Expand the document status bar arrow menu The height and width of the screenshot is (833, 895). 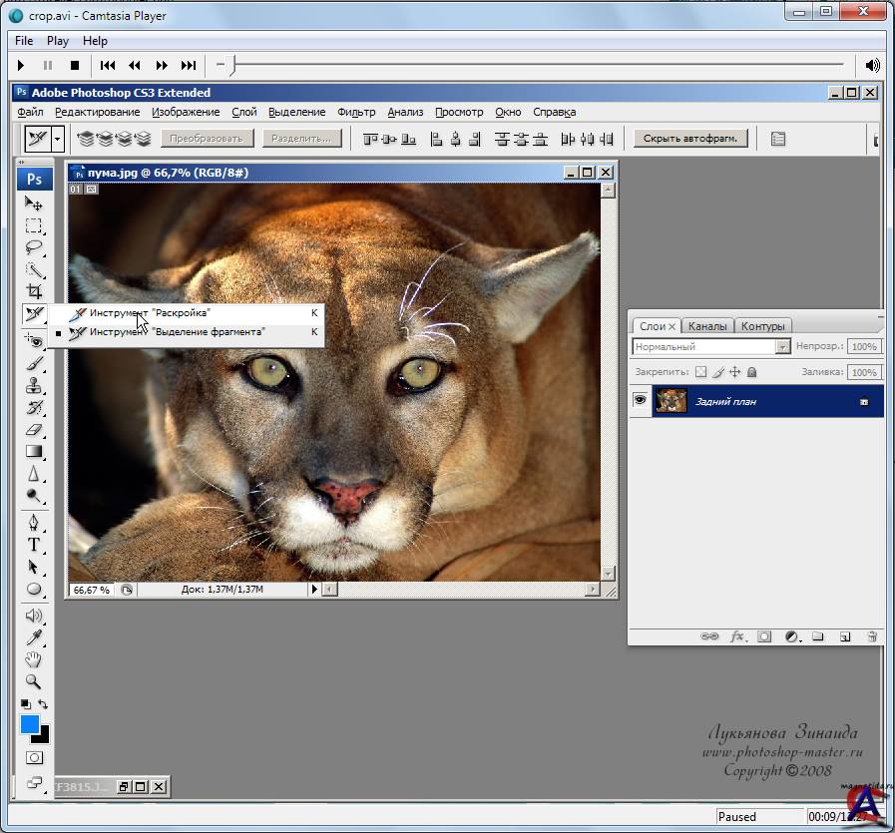tap(314, 590)
